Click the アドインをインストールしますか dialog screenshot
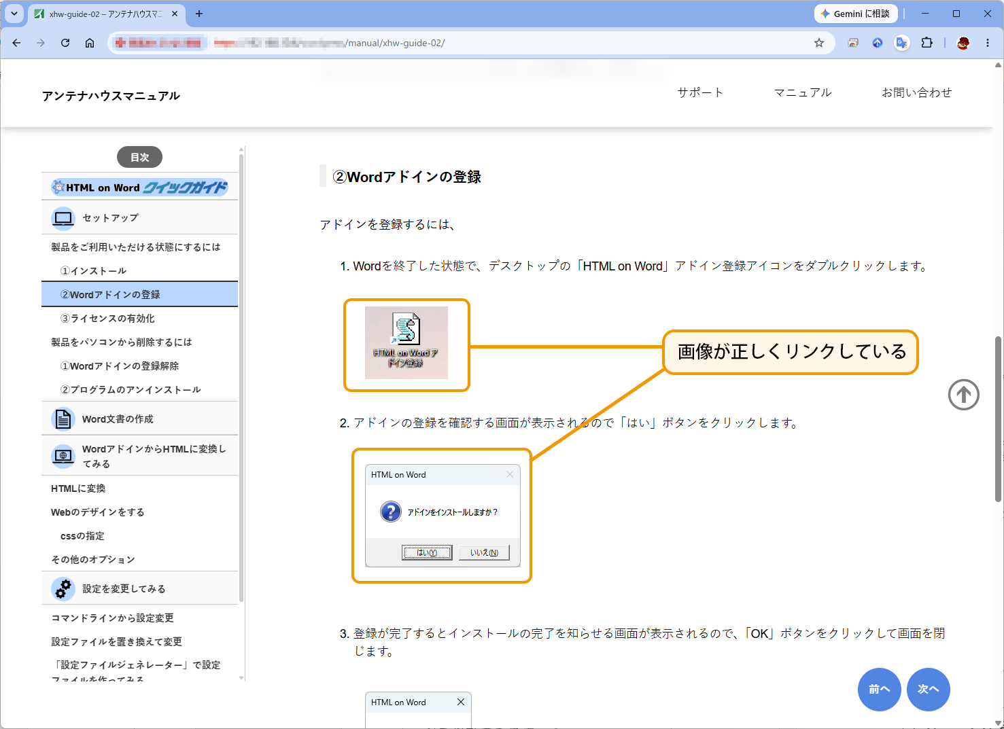Image resolution: width=1004 pixels, height=729 pixels. (443, 516)
